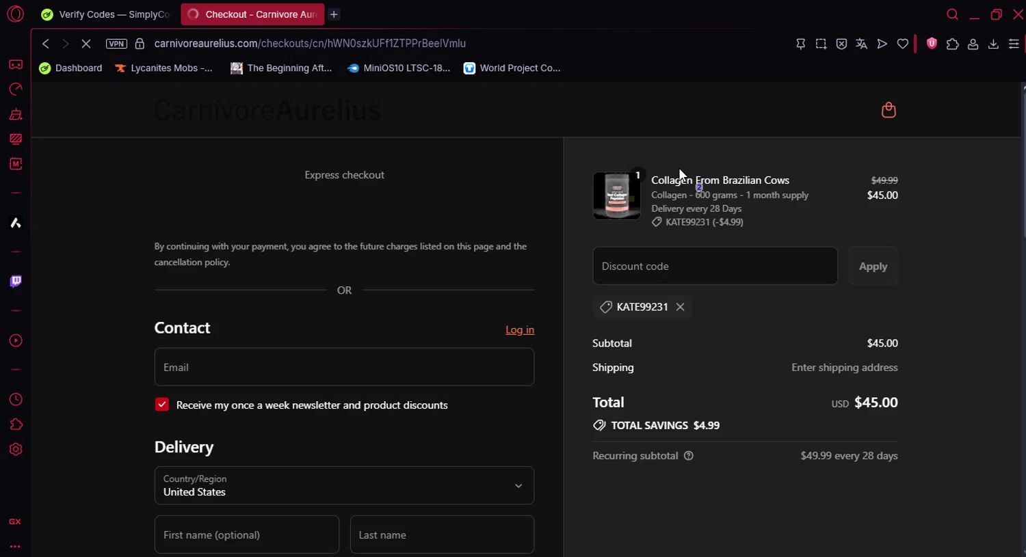Open sidebar three-dots more options
This screenshot has width=1026, height=557.
(x=15, y=546)
